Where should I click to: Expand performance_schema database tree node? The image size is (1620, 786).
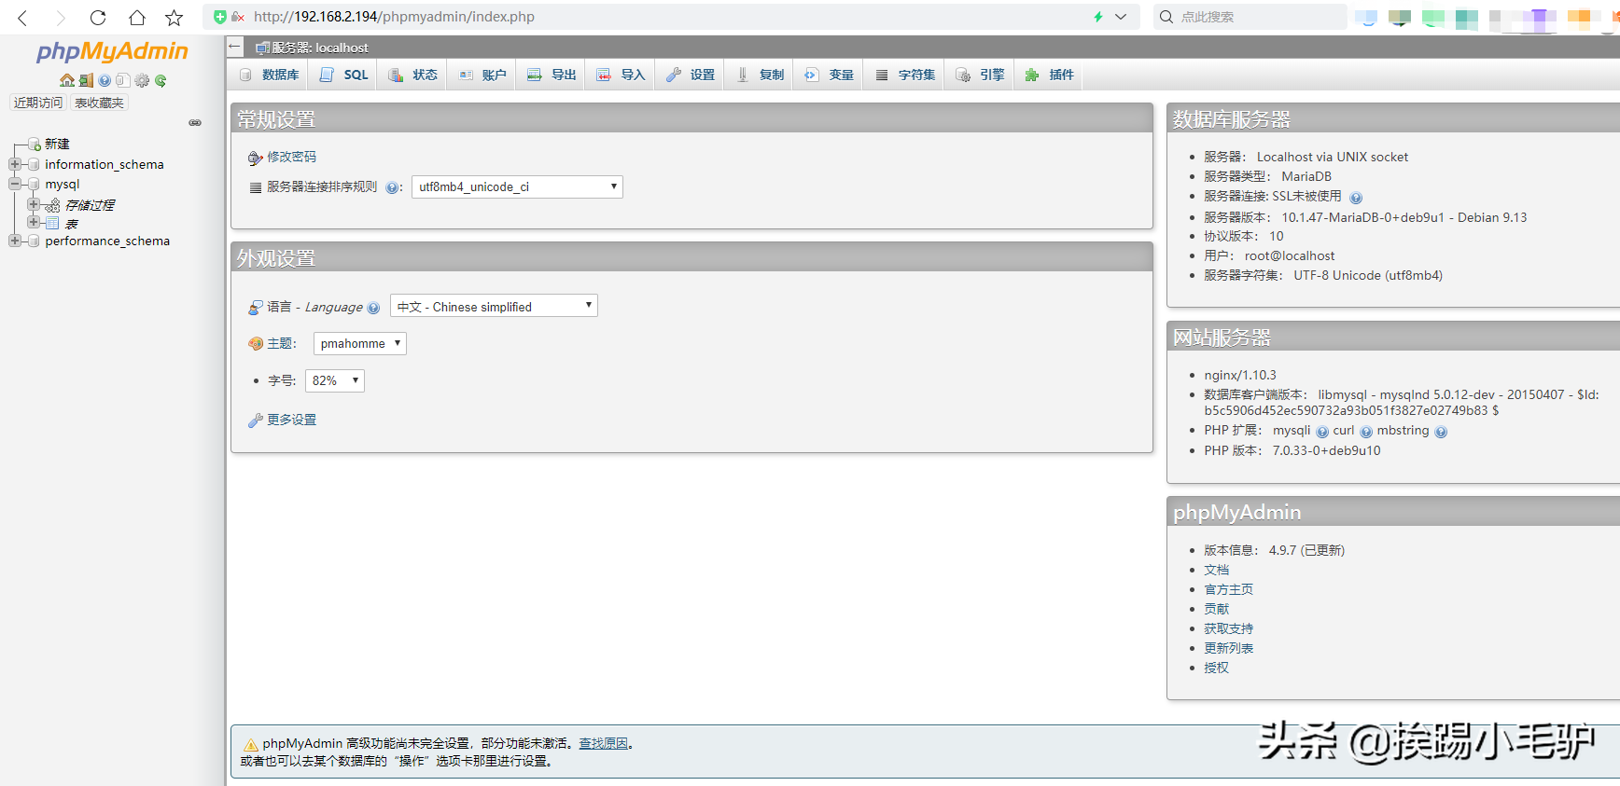pyautogui.click(x=15, y=241)
